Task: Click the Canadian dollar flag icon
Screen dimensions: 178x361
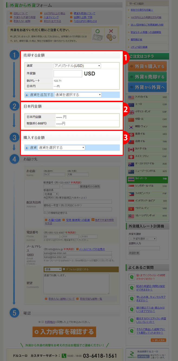Action: click(x=131, y=149)
